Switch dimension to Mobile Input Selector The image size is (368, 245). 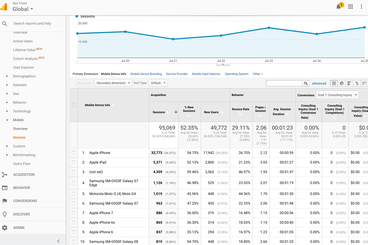point(206,74)
